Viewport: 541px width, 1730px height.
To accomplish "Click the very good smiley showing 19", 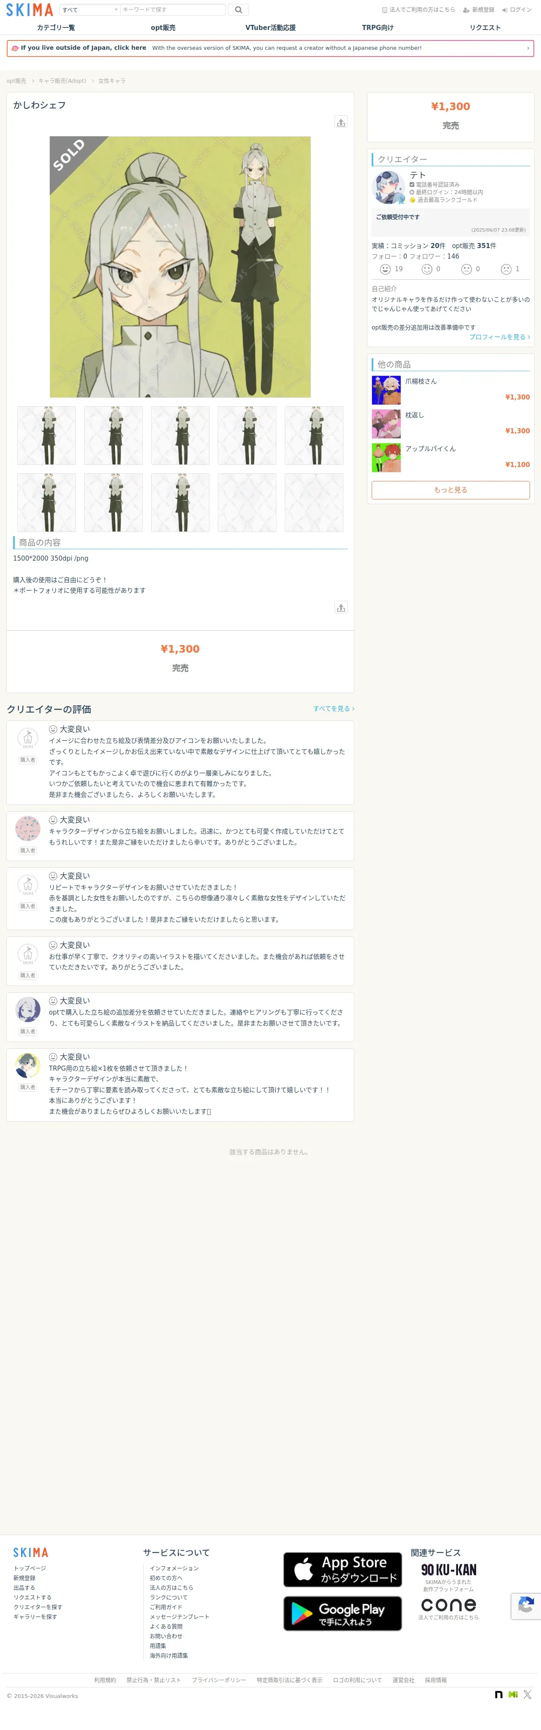I will click(x=386, y=269).
